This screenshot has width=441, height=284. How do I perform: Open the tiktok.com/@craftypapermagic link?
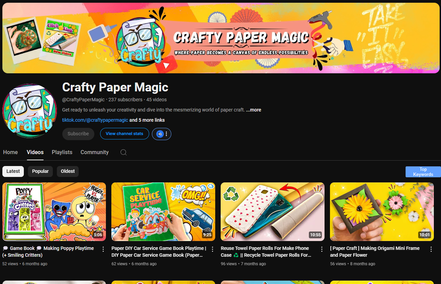click(x=95, y=120)
